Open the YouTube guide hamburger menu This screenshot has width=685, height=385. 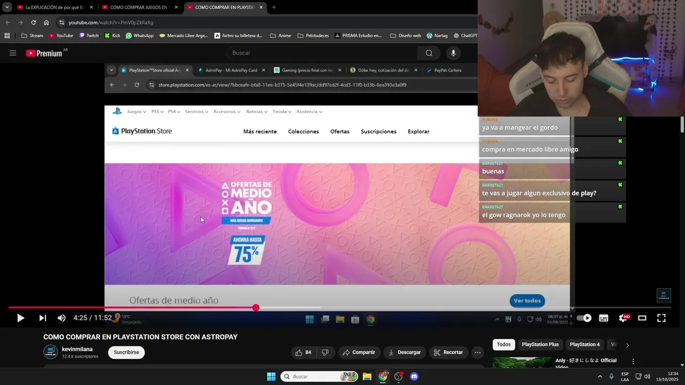tap(13, 53)
